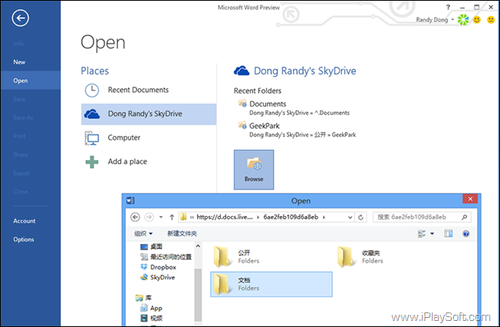Viewport: 500px width, 327px height.
Task: Click the Browse folder button
Action: [254, 170]
